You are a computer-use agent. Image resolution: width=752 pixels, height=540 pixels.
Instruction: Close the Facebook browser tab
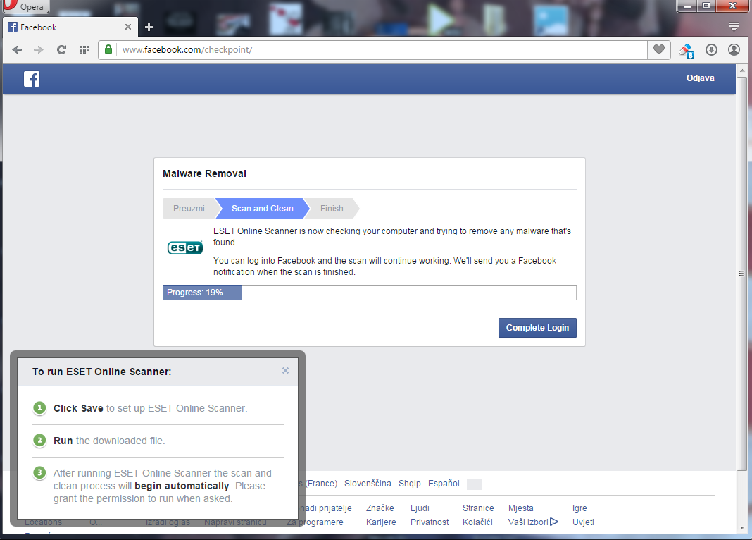coord(128,27)
